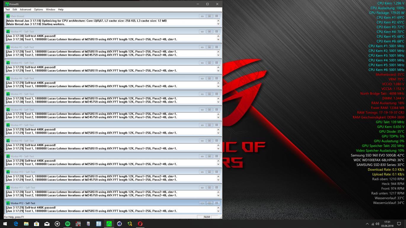Open Cinema 4D from the taskbar

tap(119, 224)
